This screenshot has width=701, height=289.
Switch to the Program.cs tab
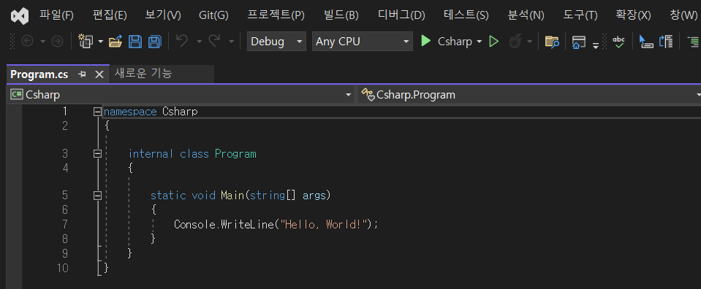pos(39,74)
